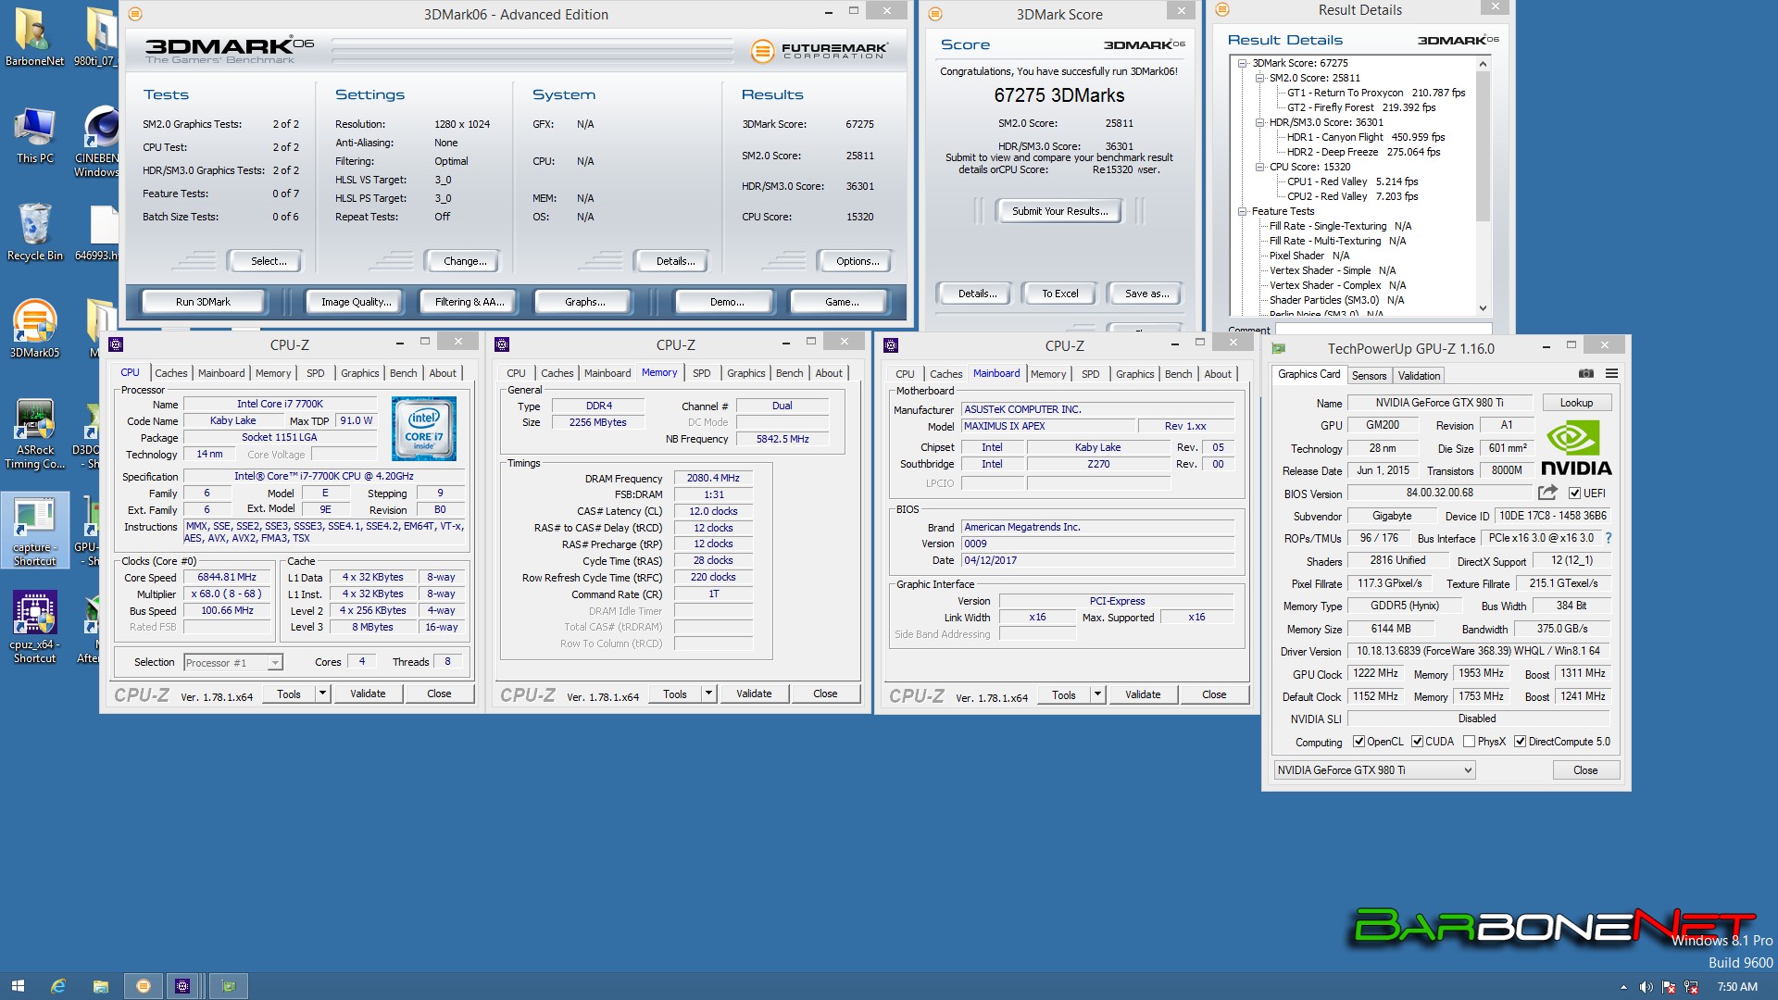This screenshot has width=1778, height=1000.
Task: Click the To Excel button
Action: (x=1059, y=294)
